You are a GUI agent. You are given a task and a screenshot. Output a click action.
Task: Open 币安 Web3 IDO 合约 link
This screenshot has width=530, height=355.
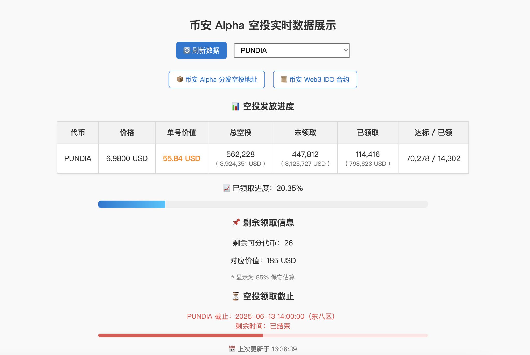click(x=315, y=79)
